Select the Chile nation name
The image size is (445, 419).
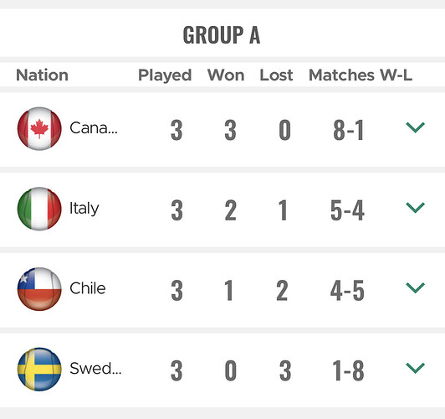[88, 288]
